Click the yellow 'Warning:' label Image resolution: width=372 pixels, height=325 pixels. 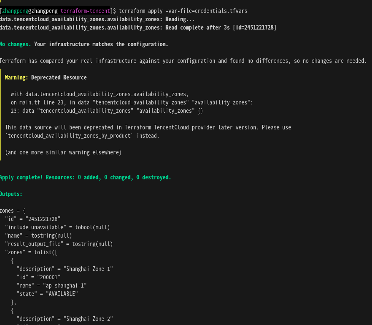point(16,77)
